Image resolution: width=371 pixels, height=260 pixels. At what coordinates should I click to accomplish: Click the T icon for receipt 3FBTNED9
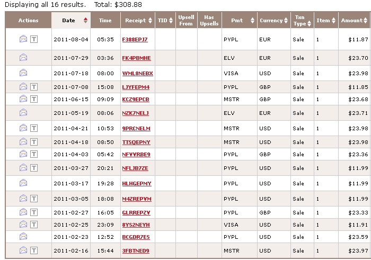coord(34,250)
